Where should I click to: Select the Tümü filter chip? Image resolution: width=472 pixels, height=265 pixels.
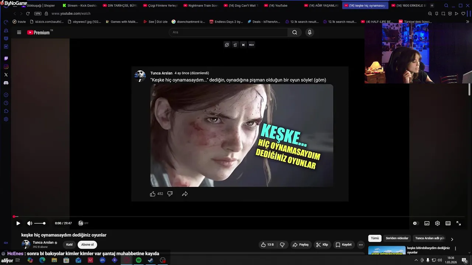coord(375,238)
